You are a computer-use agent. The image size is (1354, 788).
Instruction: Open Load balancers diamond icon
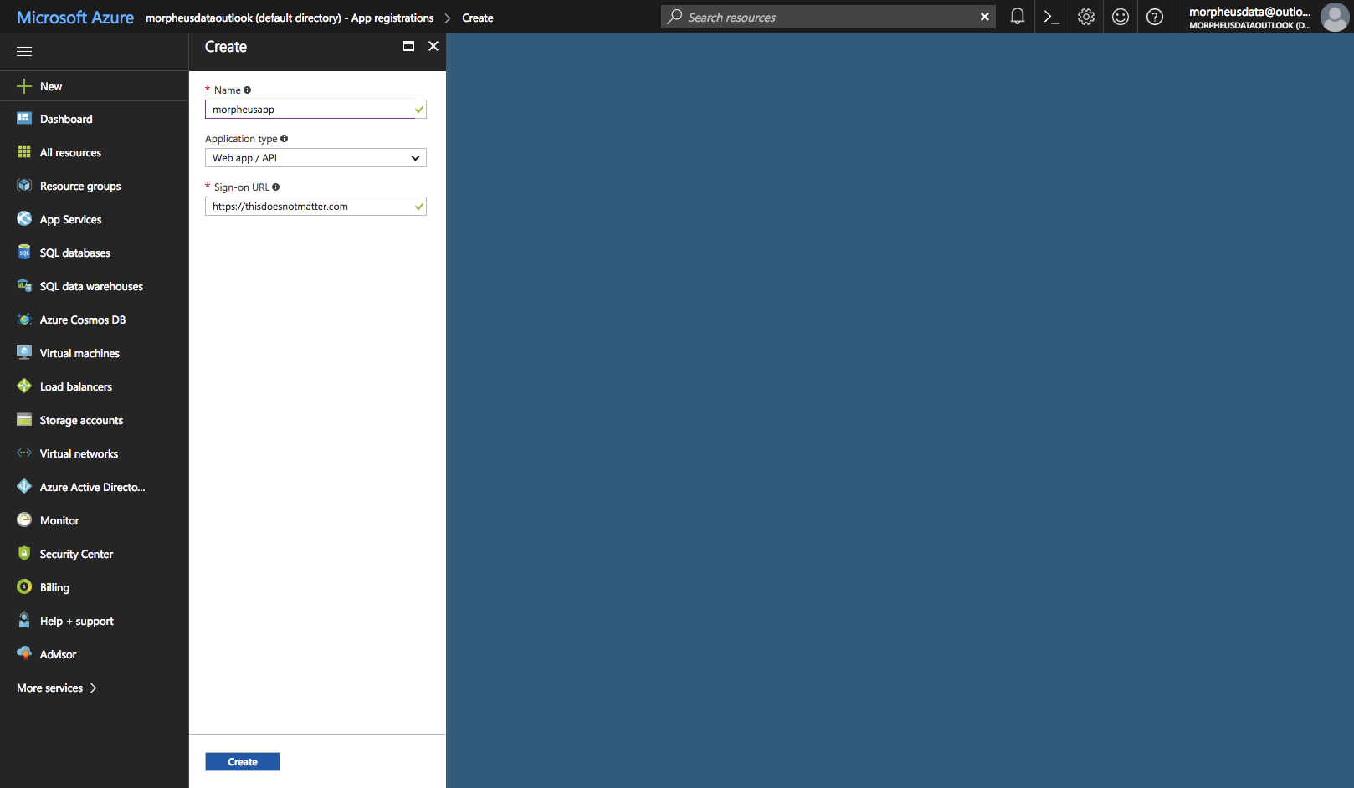click(x=24, y=386)
